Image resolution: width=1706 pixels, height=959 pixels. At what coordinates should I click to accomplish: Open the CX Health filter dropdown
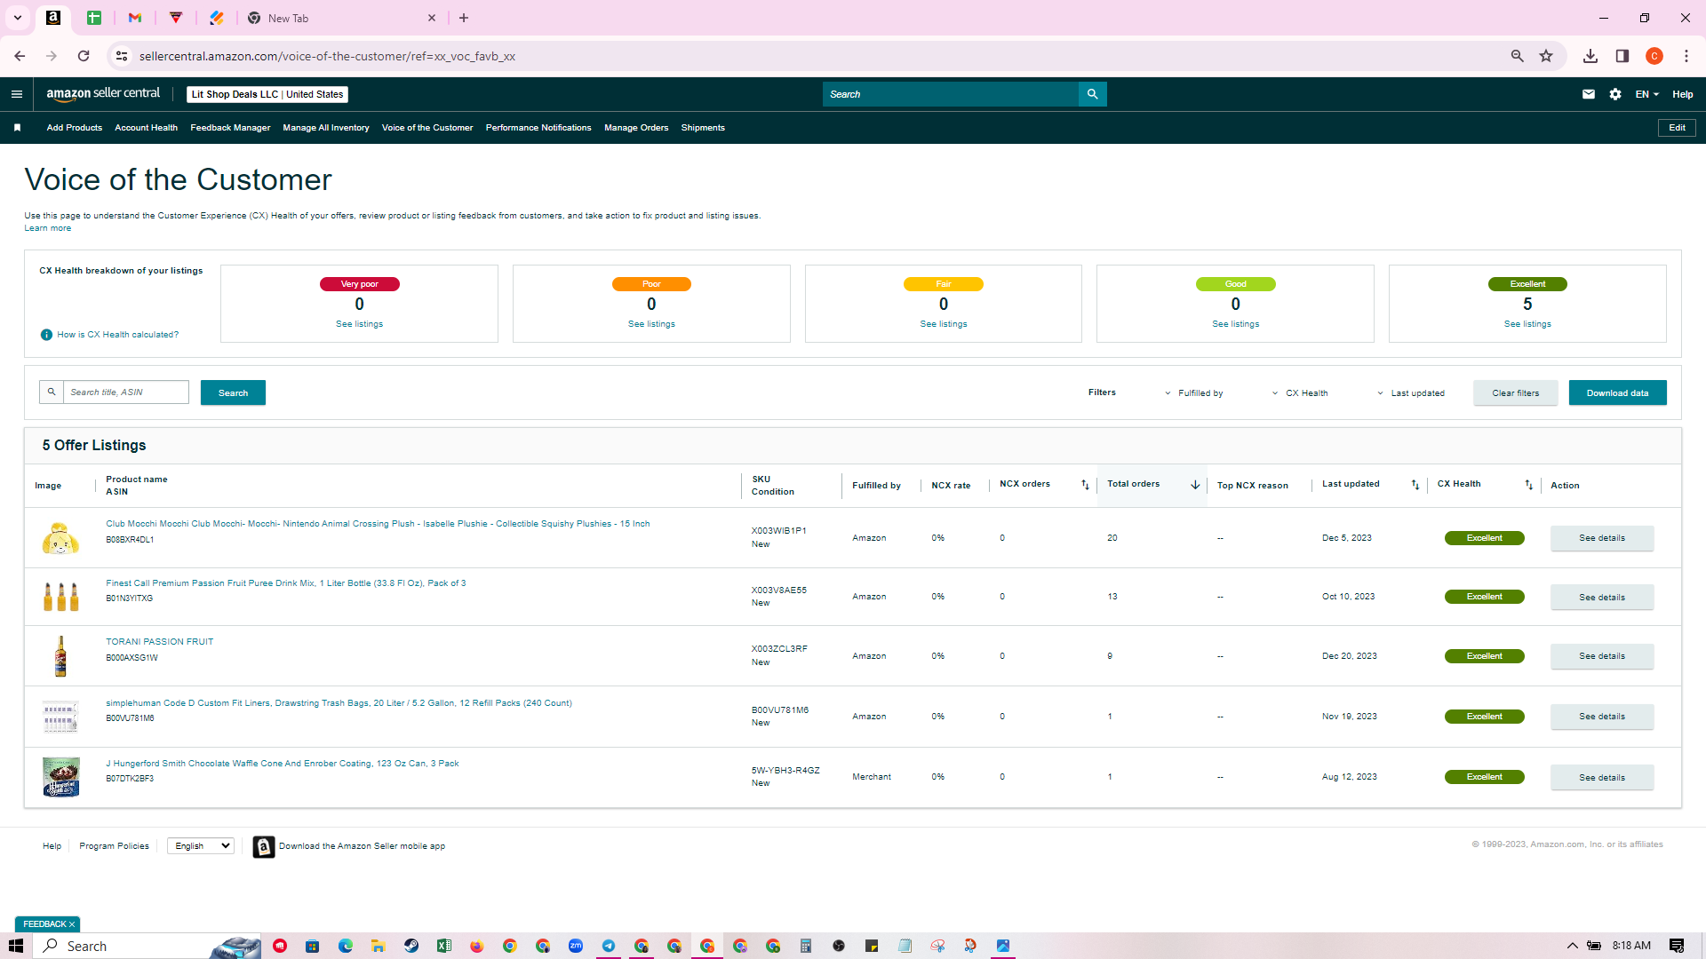pyautogui.click(x=1300, y=393)
